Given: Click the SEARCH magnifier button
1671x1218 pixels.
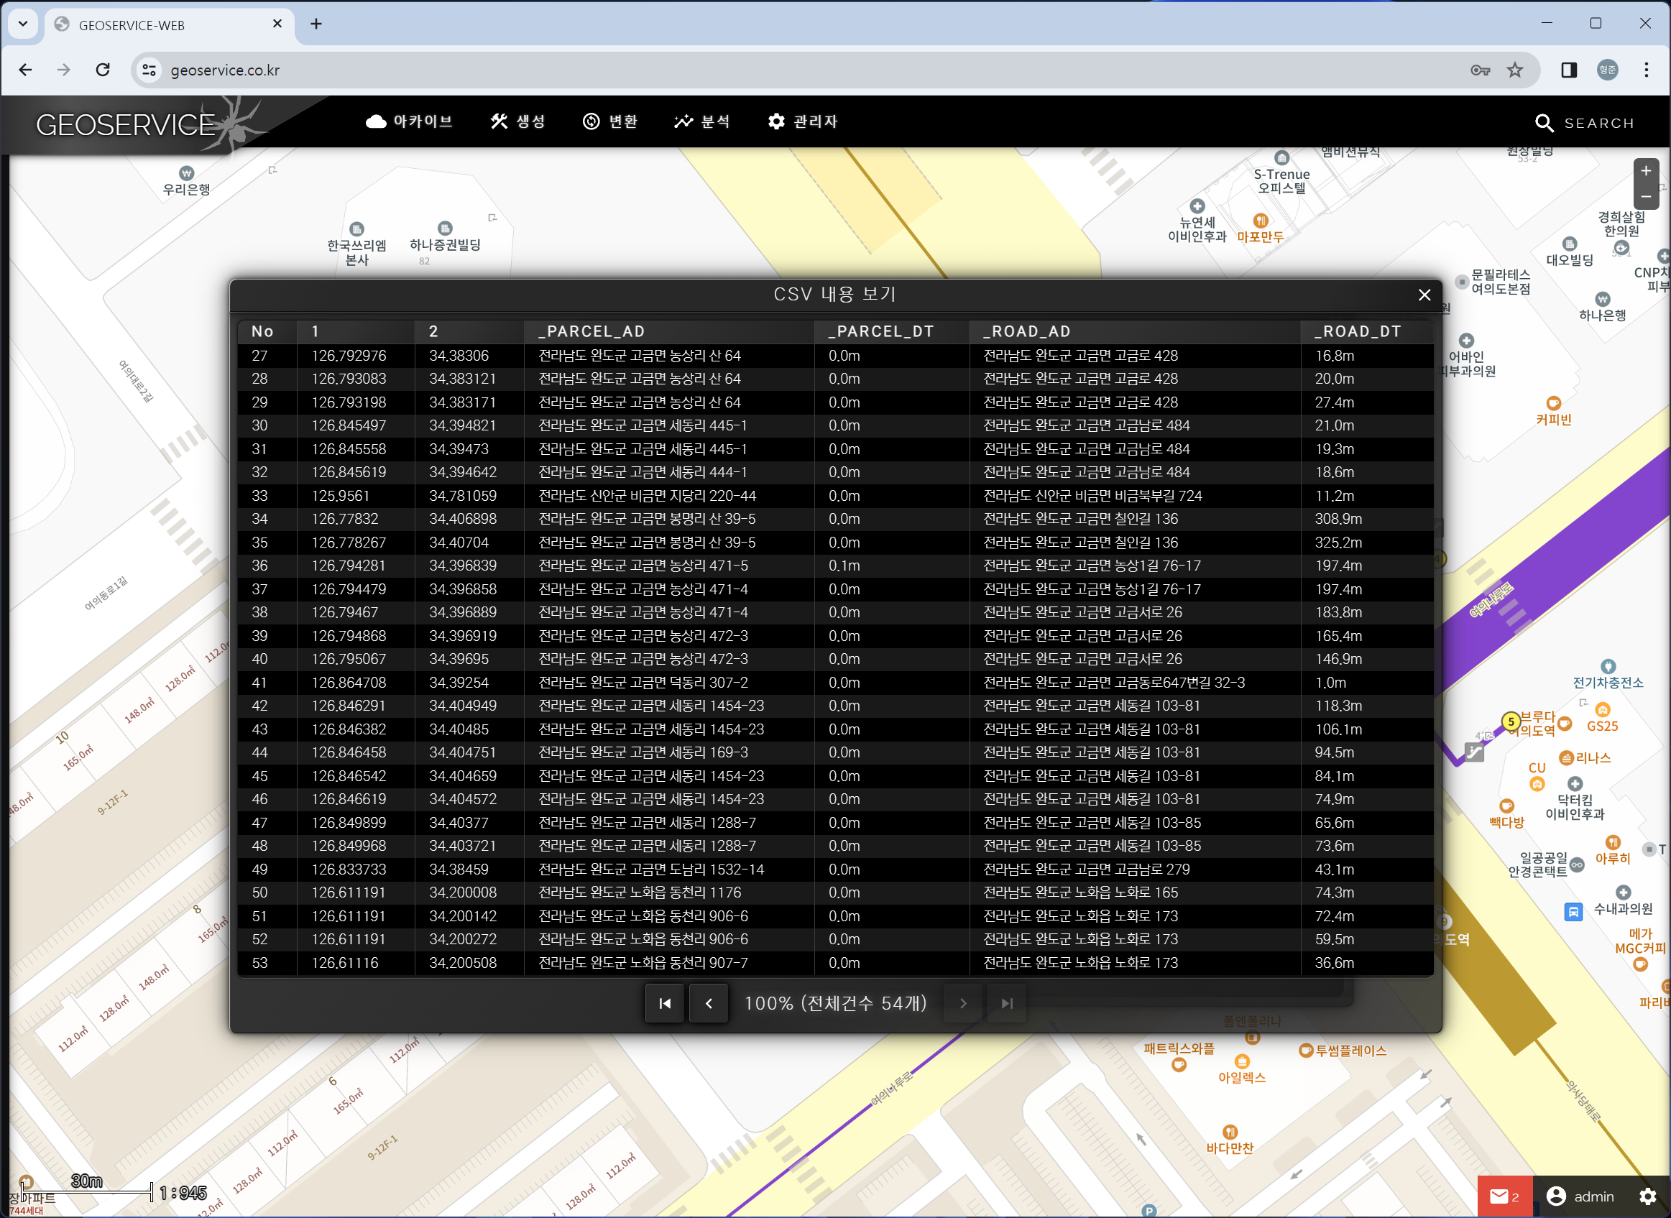Looking at the screenshot, I should tap(1584, 123).
